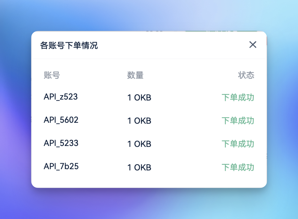
Task: Click the dialog title 各账号下单情况
Action: (68, 45)
